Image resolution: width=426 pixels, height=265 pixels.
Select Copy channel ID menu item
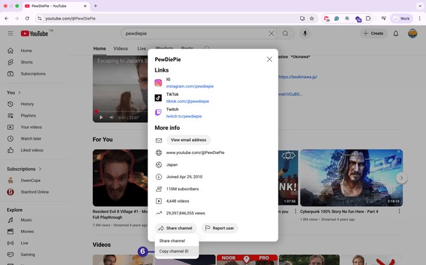point(174,251)
